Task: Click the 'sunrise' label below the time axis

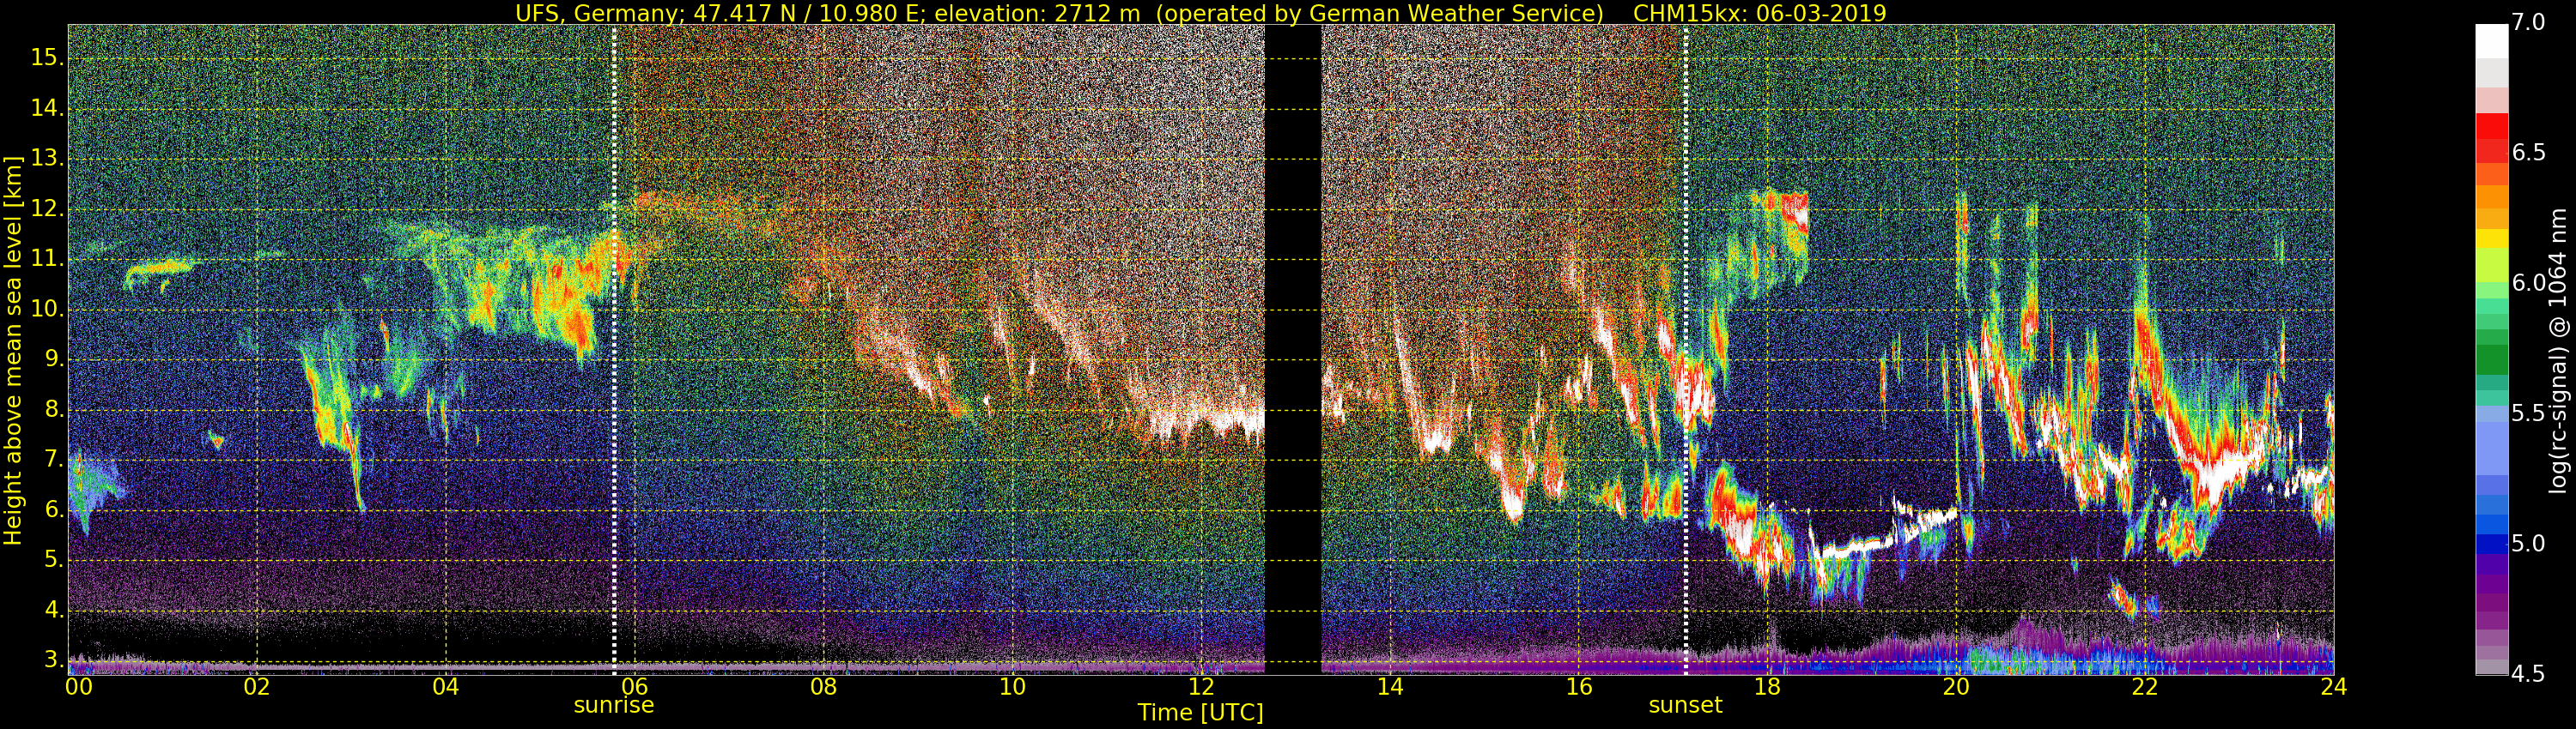Action: point(613,705)
